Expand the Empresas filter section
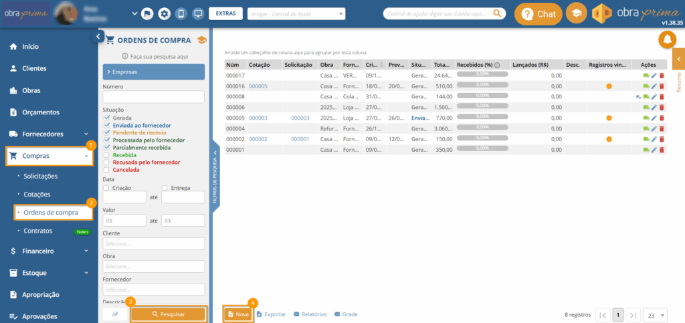The width and height of the screenshot is (685, 323). coord(154,72)
